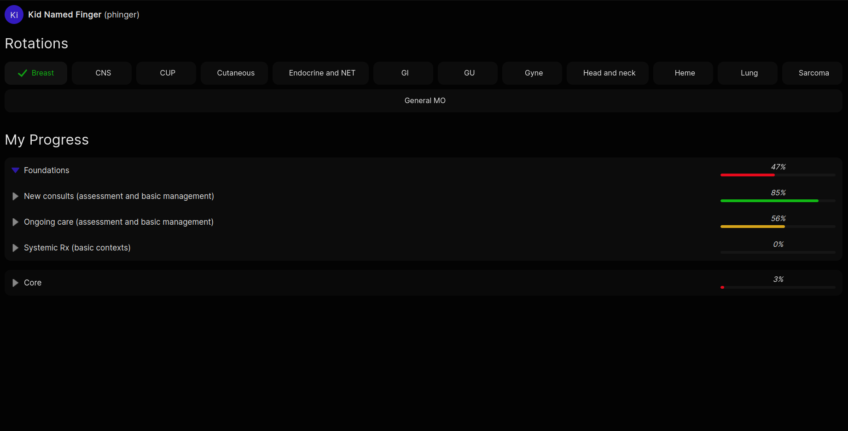Click the Rotations heading

click(36, 43)
